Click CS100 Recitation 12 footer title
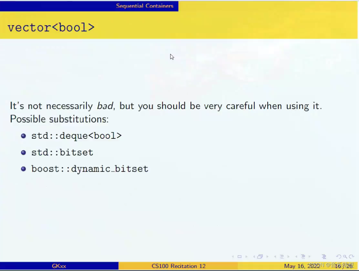The height and width of the screenshot is (271, 359). tap(179, 266)
